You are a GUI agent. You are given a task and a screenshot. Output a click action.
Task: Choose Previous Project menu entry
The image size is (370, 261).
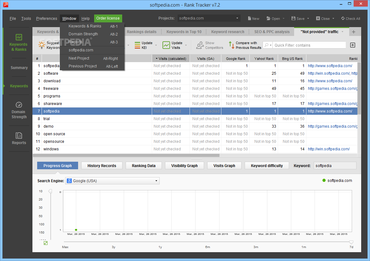pos(92,66)
